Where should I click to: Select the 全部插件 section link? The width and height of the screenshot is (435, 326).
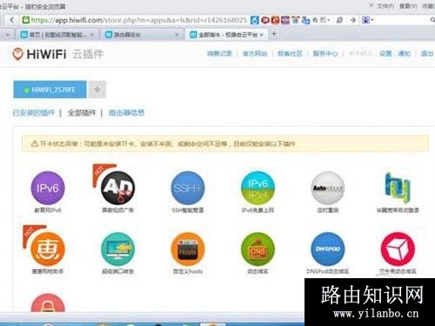click(x=82, y=113)
